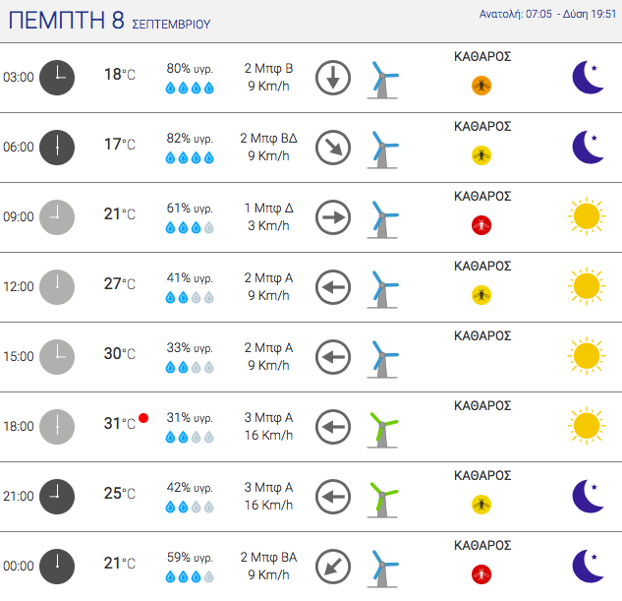Click the ΚΑΘΑΡΟΣ label at 15:00
Image resolution: width=622 pixels, height=601 pixels.
pyautogui.click(x=482, y=335)
